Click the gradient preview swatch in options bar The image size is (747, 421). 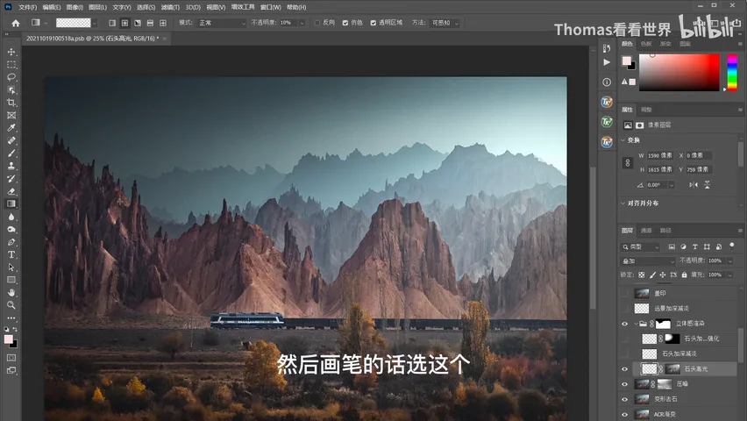(74, 23)
